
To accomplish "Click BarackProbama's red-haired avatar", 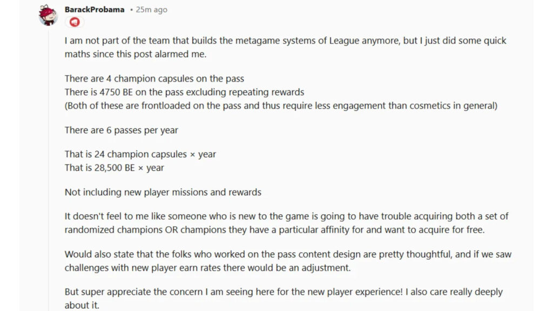I will [48, 15].
